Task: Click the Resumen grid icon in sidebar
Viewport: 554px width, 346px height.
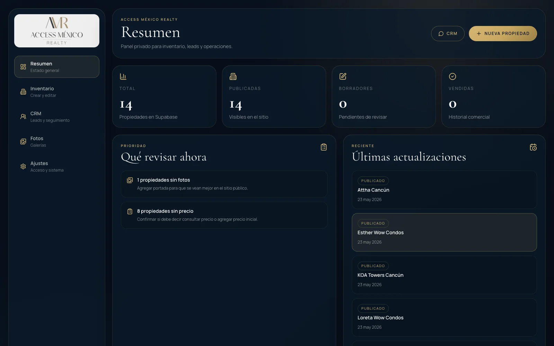Action: click(x=23, y=67)
